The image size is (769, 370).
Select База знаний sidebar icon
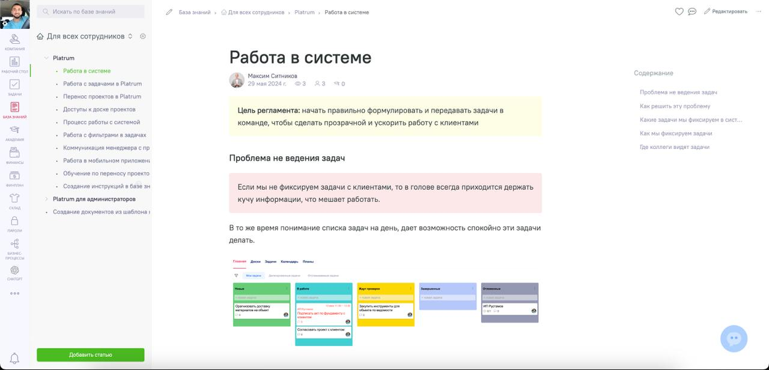click(15, 110)
